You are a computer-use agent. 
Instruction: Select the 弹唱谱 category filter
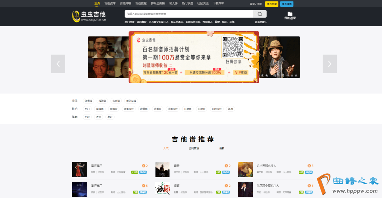click(x=88, y=101)
